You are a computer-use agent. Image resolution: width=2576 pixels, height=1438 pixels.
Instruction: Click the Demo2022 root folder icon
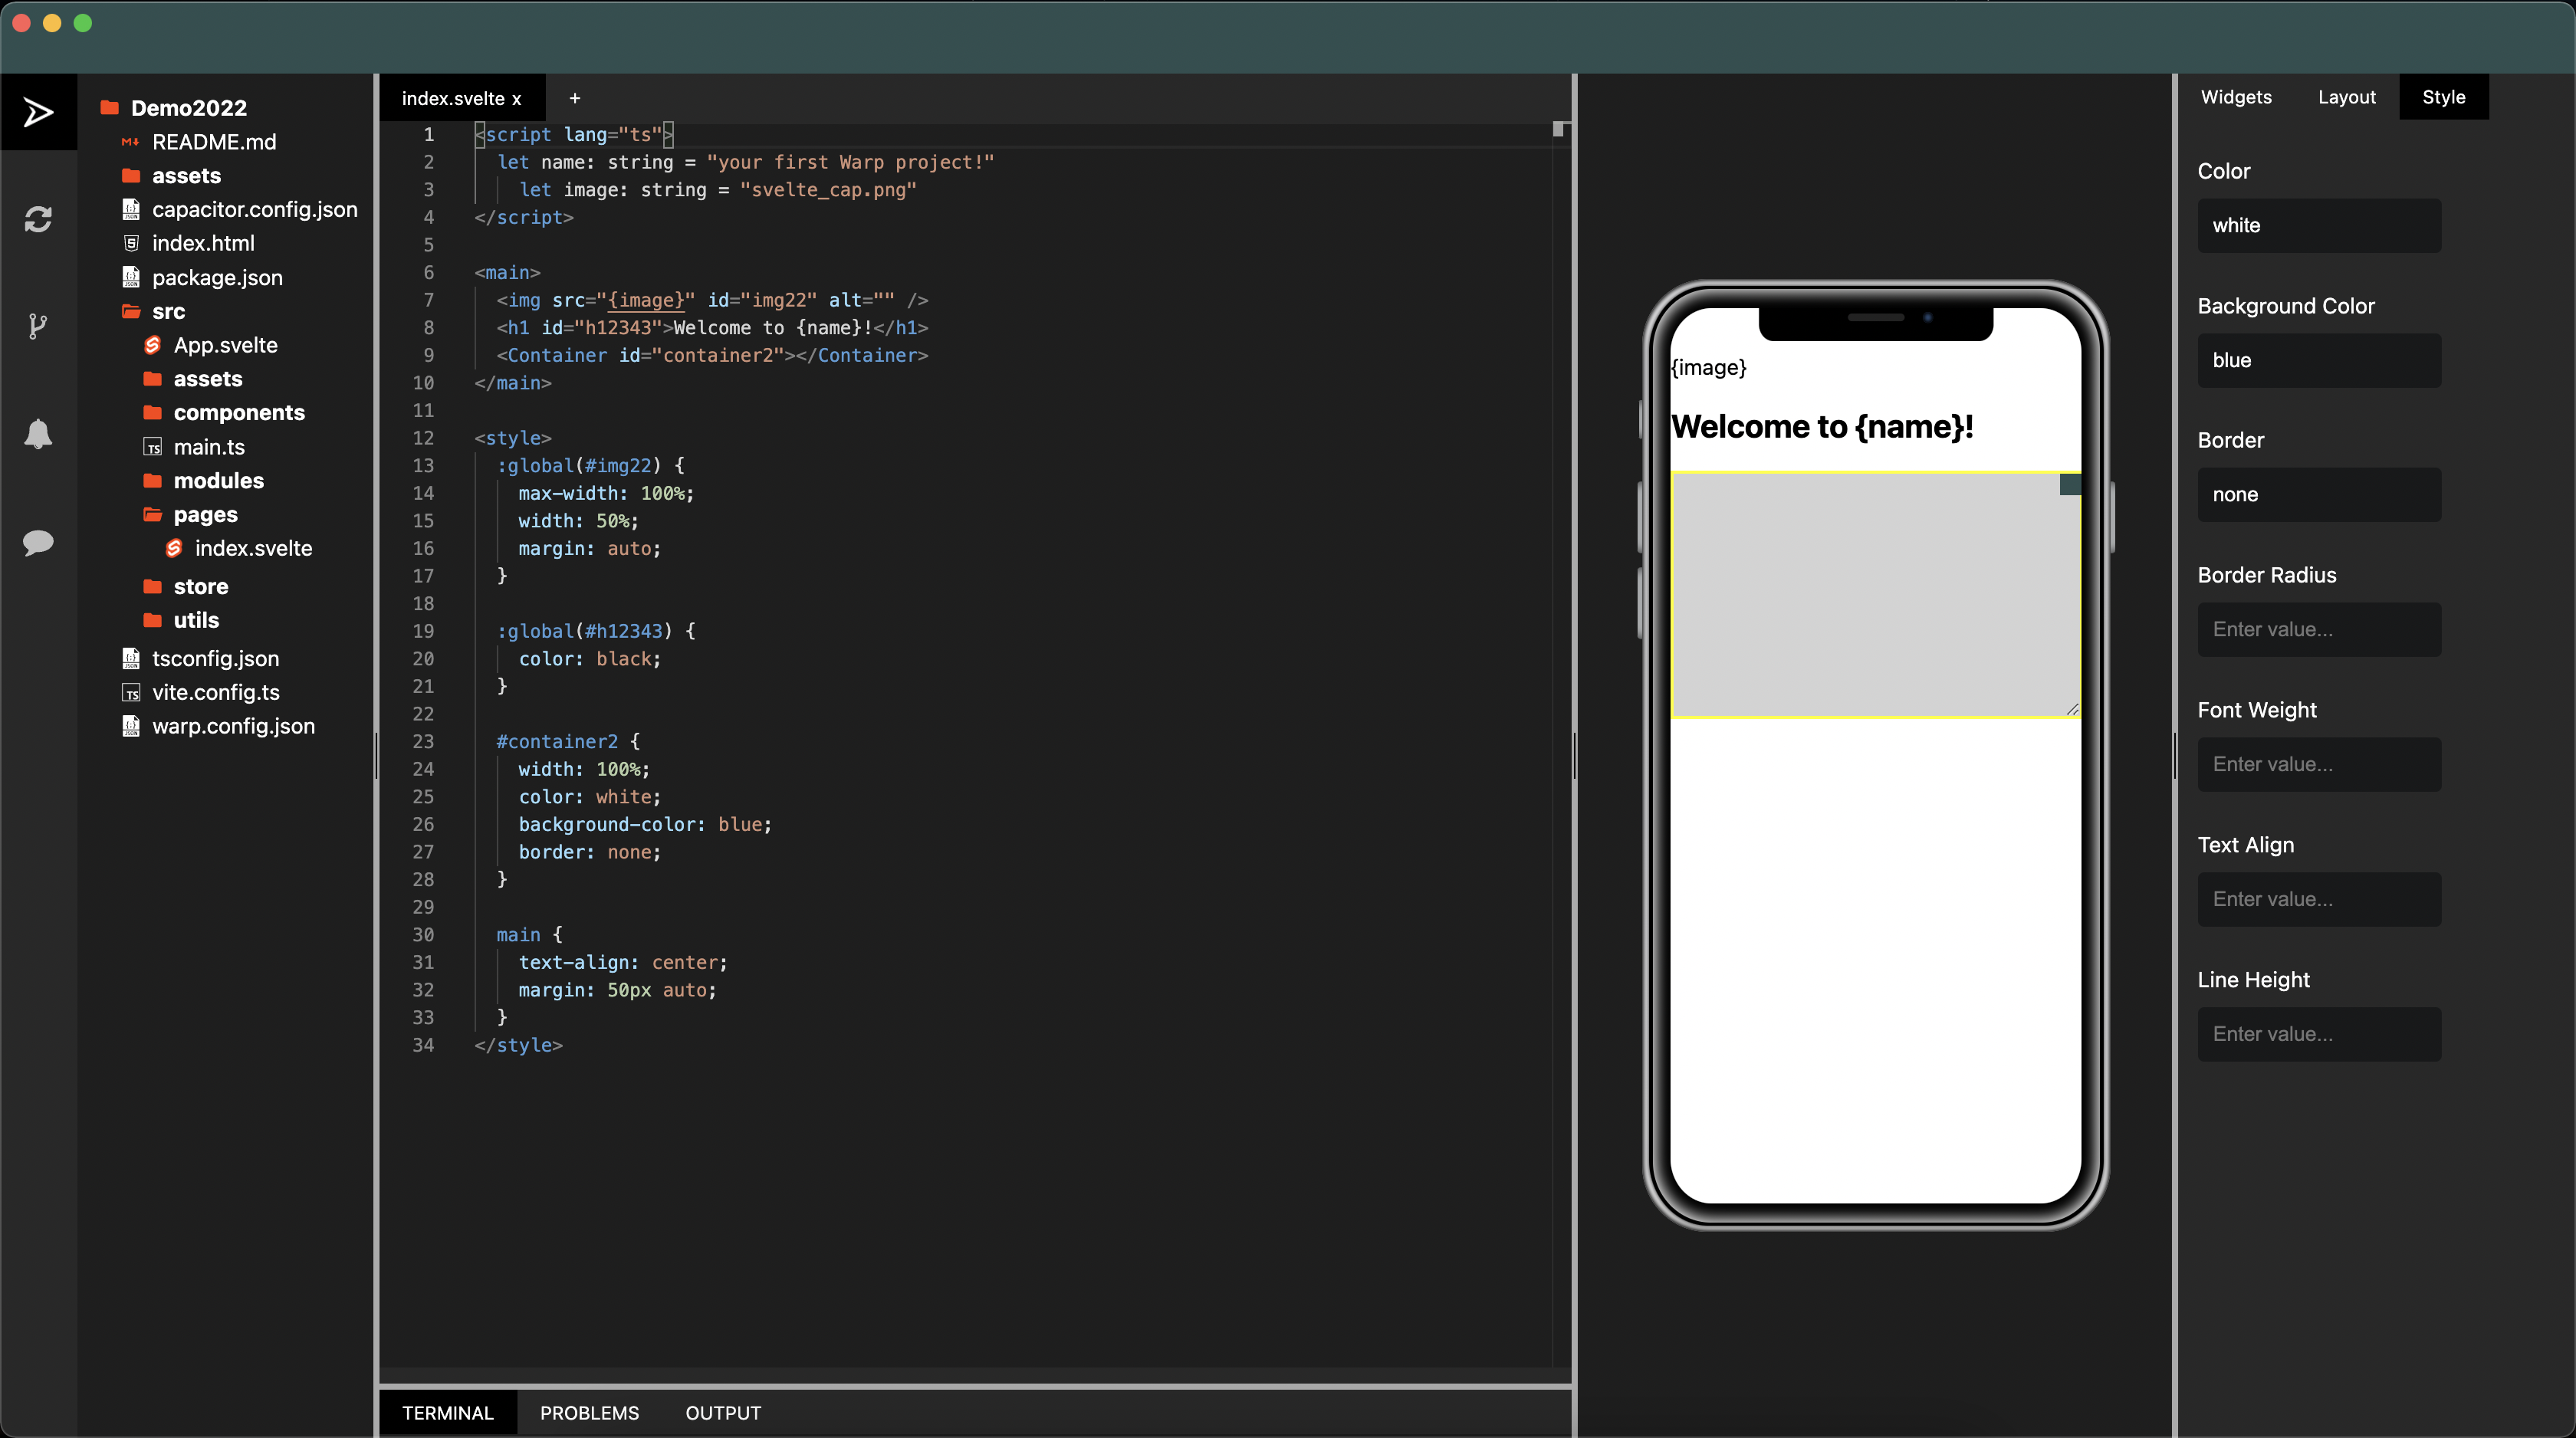click(x=110, y=107)
